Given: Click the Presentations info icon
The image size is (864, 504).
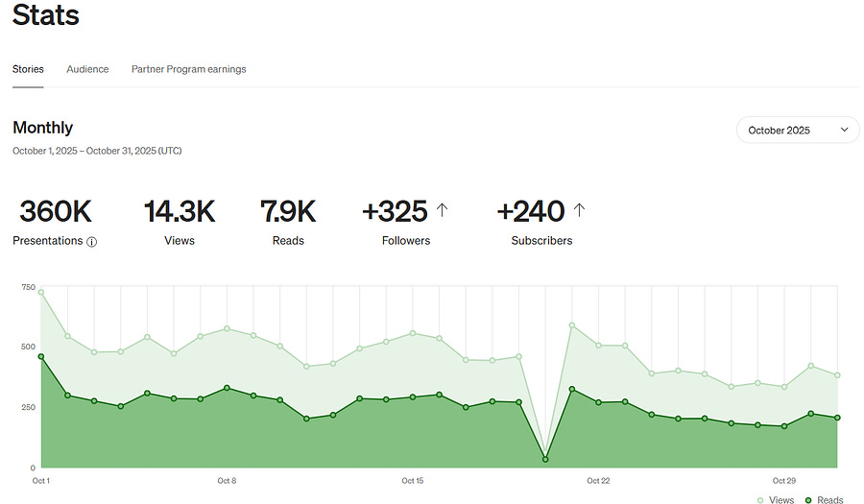Looking at the screenshot, I should (92, 242).
